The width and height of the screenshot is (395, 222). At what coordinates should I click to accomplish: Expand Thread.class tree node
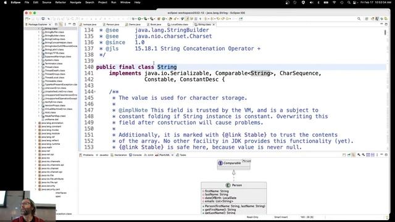point(39,67)
